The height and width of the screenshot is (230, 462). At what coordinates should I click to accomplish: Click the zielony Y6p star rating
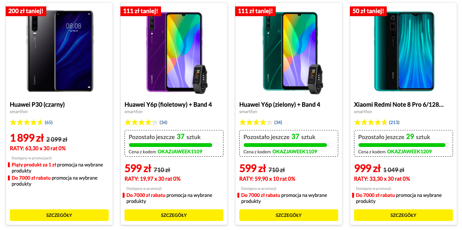pyautogui.click(x=256, y=122)
